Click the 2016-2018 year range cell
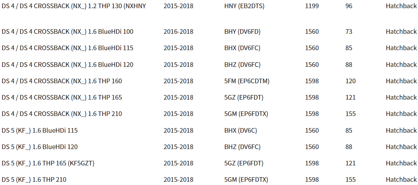 pyautogui.click(x=179, y=32)
